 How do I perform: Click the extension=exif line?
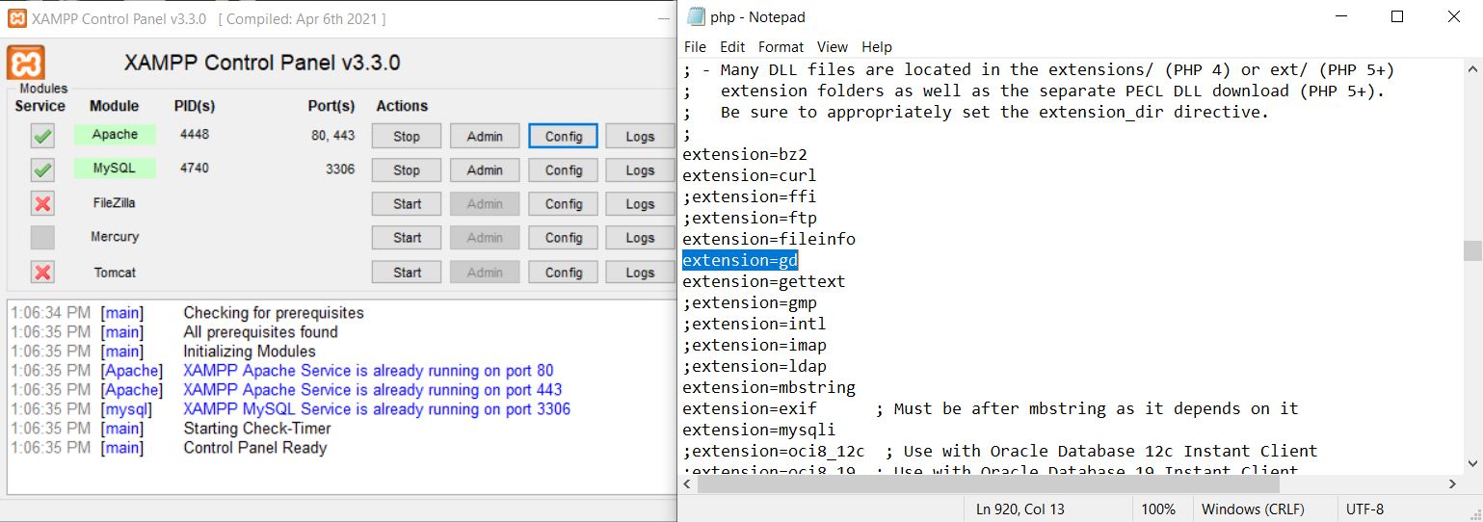991,408
